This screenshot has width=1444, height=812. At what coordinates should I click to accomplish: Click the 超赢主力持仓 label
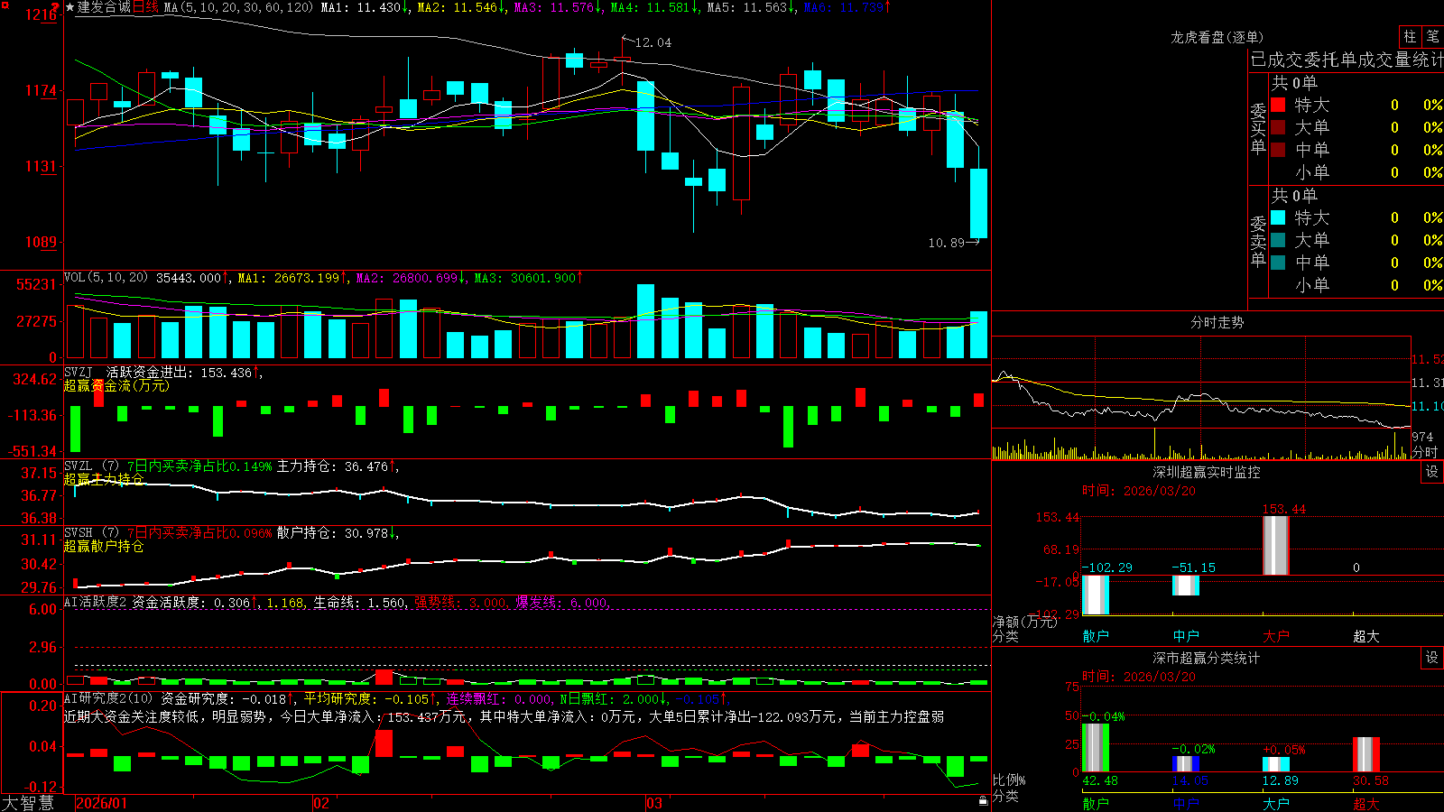point(104,479)
